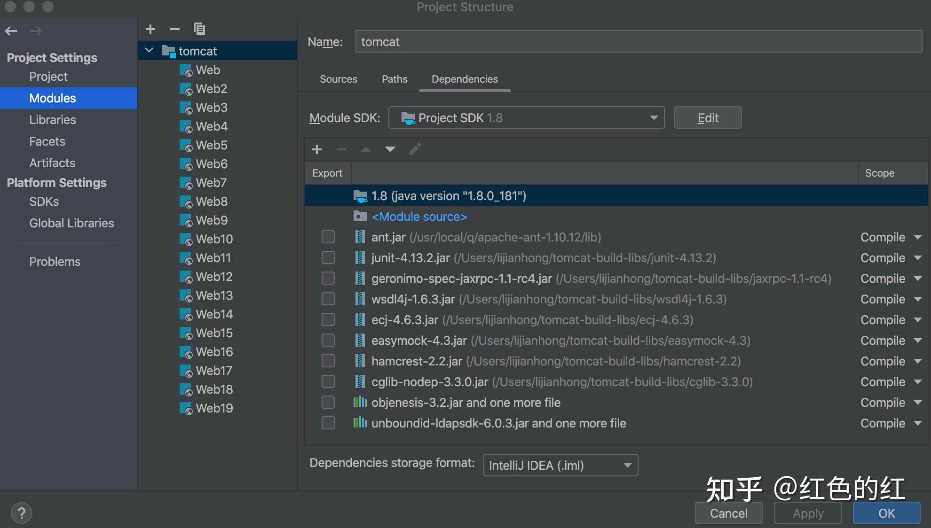Open the Module SDK dropdown

[526, 117]
